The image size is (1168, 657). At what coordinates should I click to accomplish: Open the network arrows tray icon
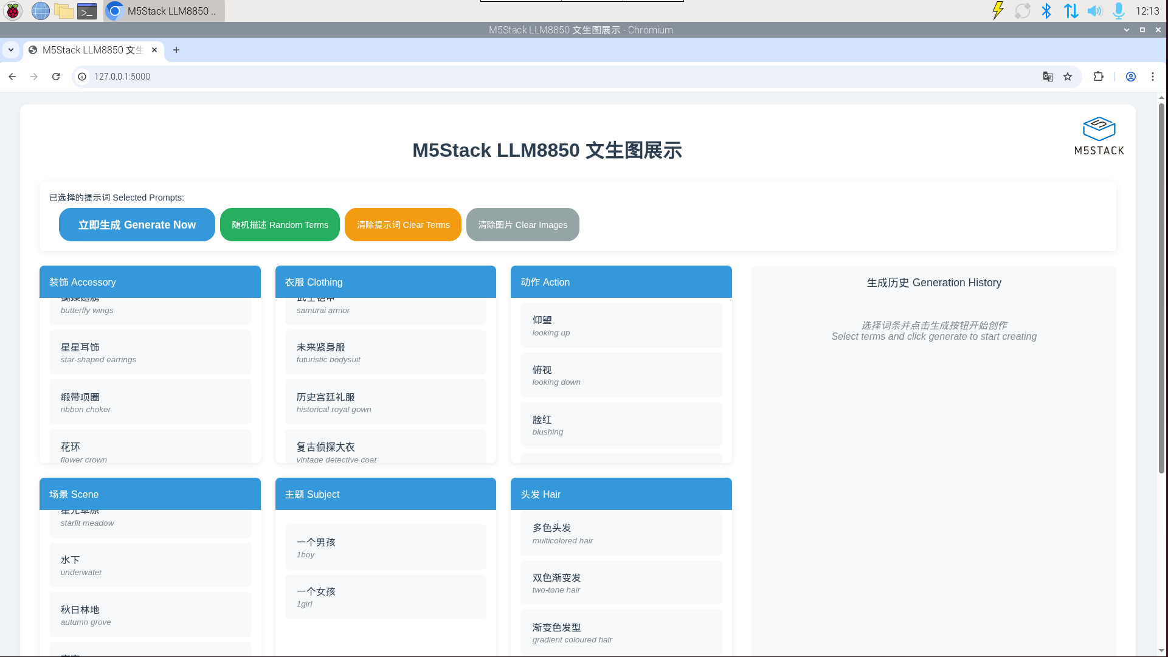coord(1071,11)
